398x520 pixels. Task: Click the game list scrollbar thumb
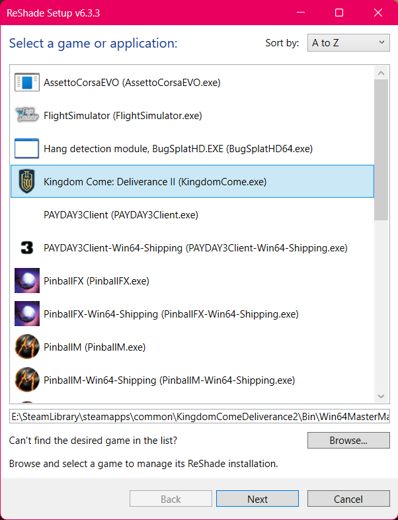(x=381, y=150)
